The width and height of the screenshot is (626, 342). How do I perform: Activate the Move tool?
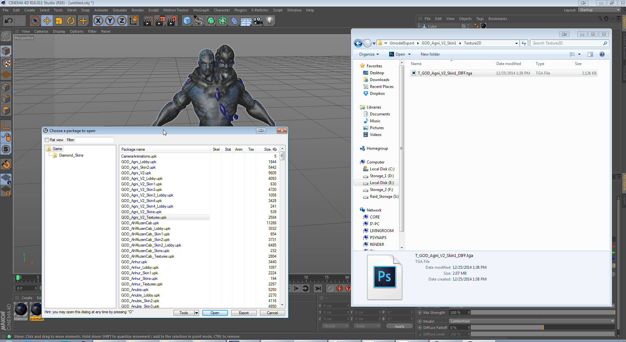coord(47,21)
